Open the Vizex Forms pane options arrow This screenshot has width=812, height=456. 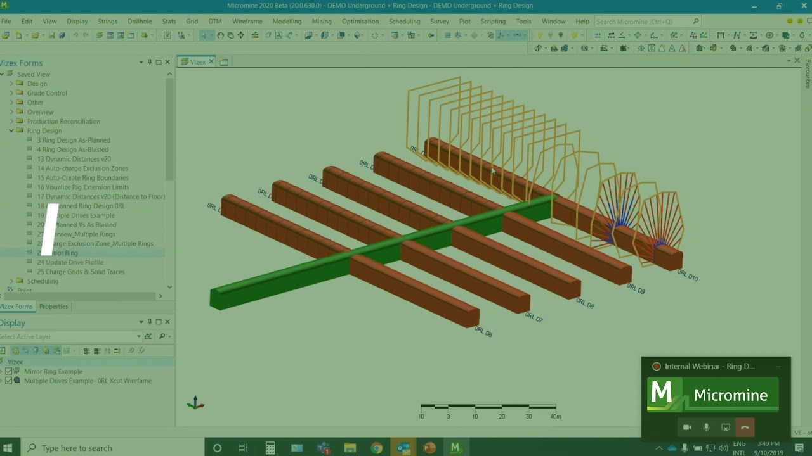pos(141,62)
